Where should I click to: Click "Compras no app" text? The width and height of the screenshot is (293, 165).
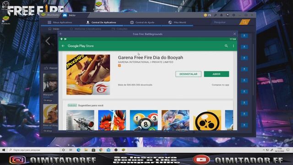pyautogui.click(x=220, y=85)
